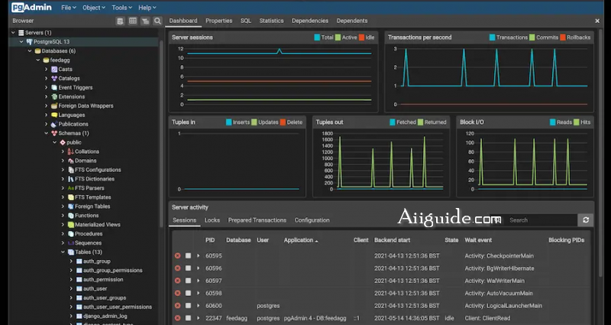Terminate session with PID 60598
This screenshot has width=611, height=325.
[x=178, y=294]
